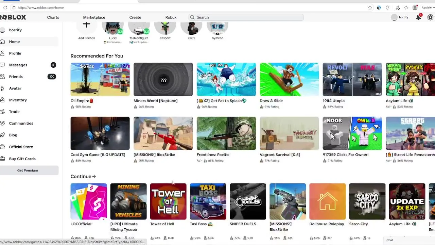The image size is (435, 245).
Task: Click the Friends sidebar icon
Action: coord(3,77)
